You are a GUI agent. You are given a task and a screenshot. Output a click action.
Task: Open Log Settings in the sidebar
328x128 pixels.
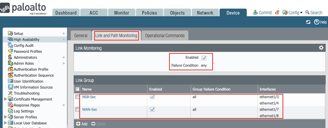[x=24, y=111]
